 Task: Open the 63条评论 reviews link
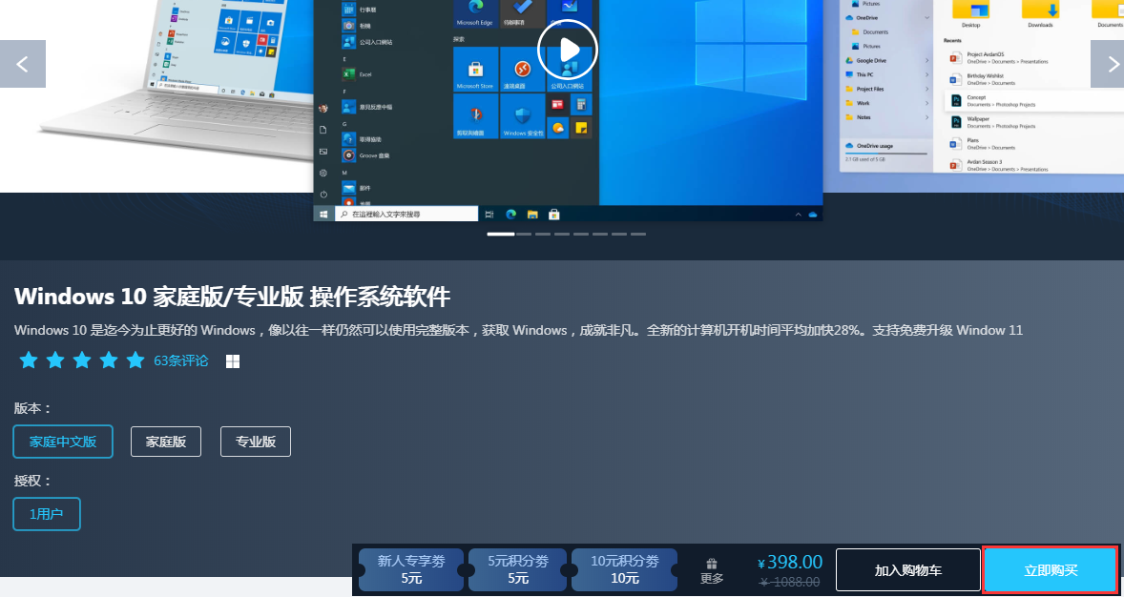point(181,360)
